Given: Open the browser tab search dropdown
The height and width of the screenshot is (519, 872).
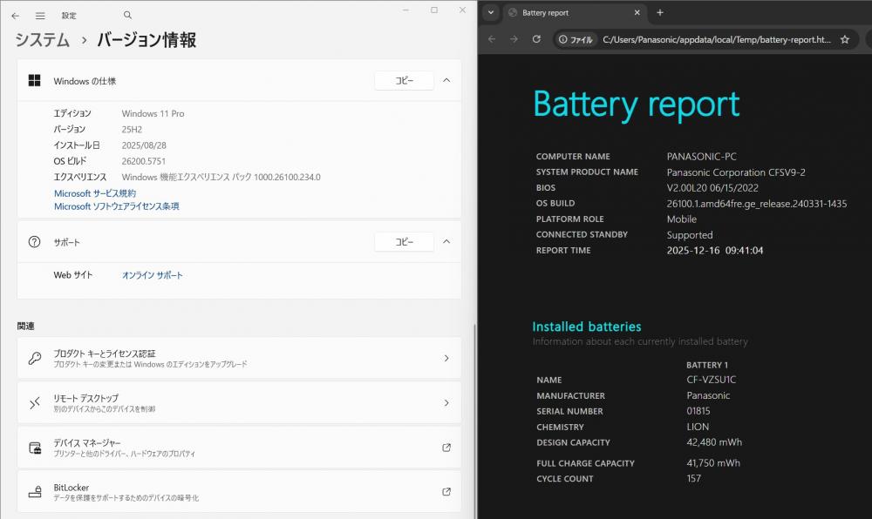Looking at the screenshot, I should (491, 13).
